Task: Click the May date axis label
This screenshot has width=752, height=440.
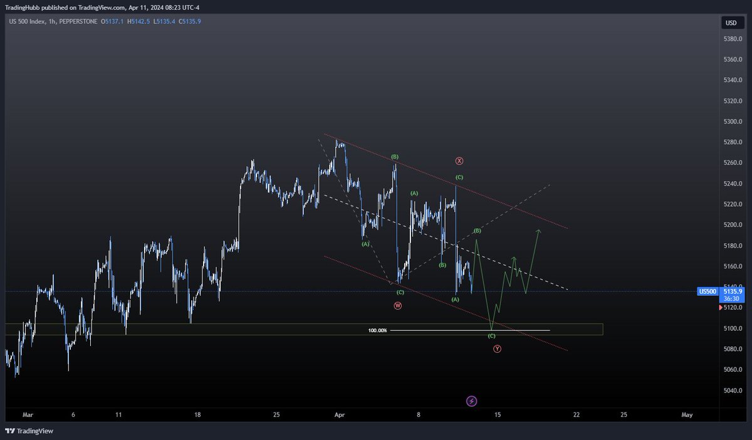Action: pos(687,415)
